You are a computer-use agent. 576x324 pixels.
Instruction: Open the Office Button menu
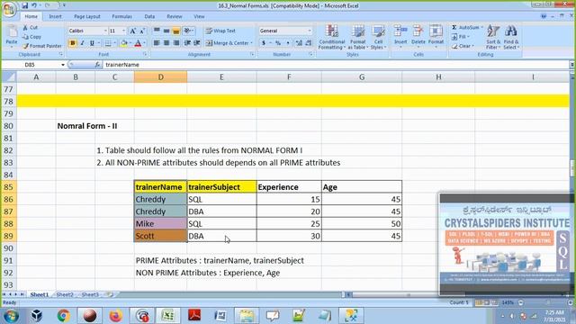[x=9, y=9]
